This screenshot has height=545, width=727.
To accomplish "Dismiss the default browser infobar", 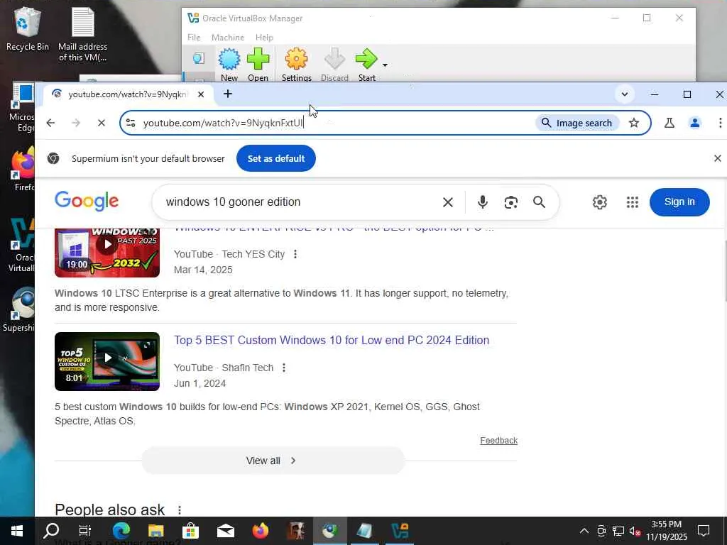I will [717, 158].
